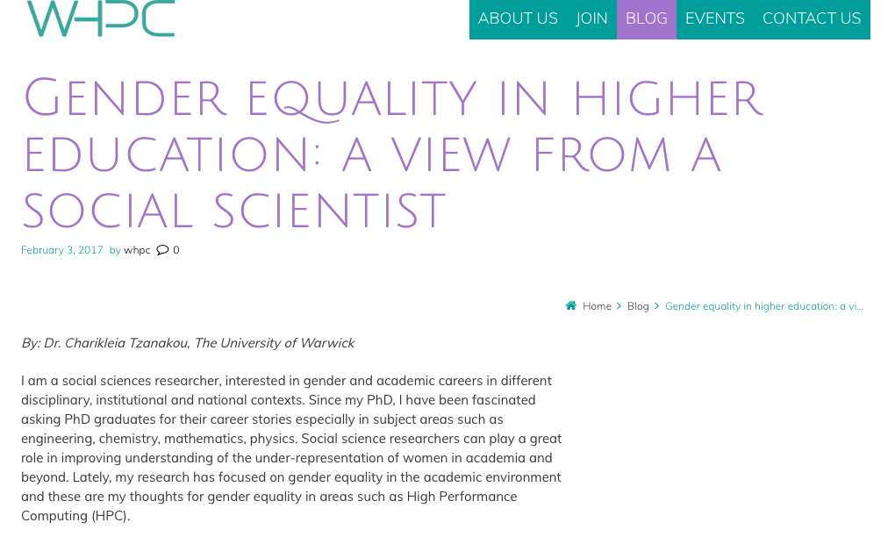
Task: Click the 'by' label before whpc
Action: [115, 250]
